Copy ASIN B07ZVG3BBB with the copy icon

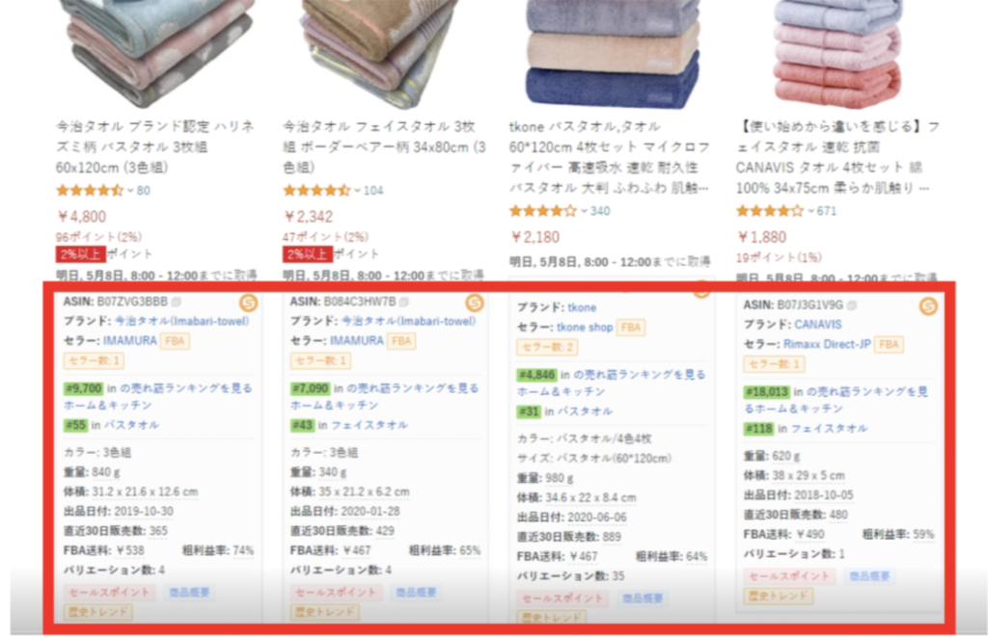(177, 303)
